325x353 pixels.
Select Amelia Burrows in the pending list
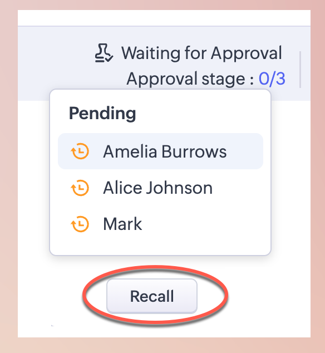click(x=160, y=151)
